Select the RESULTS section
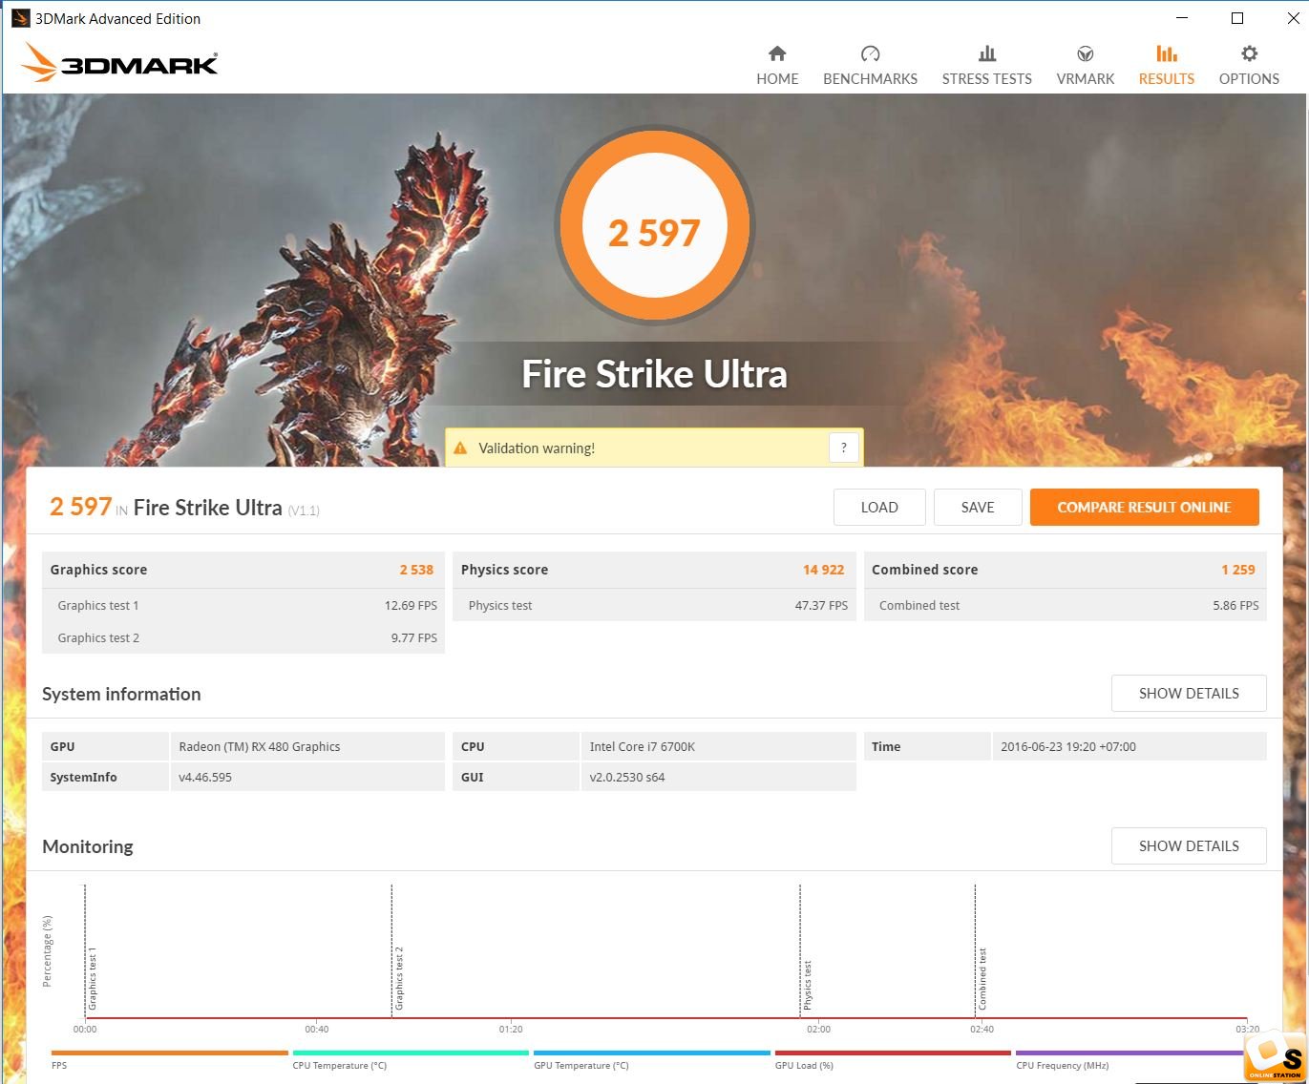 coord(1166,78)
